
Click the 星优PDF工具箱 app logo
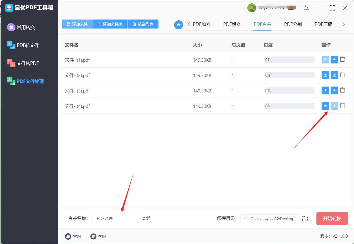9,8
